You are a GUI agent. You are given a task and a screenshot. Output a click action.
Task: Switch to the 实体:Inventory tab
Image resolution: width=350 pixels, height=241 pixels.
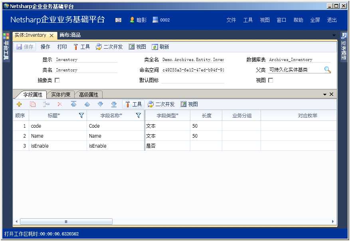[30, 35]
